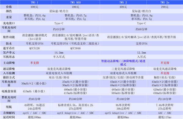
Task: Click the 价格 row label
Action: (x=9, y=7)
